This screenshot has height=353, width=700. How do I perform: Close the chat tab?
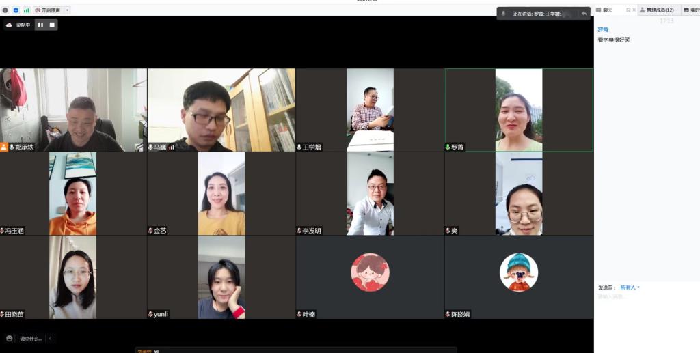pos(634,10)
